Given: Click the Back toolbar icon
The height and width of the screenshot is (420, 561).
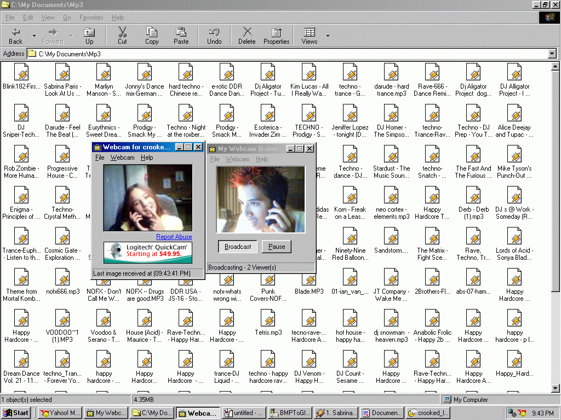Looking at the screenshot, I should (15, 36).
